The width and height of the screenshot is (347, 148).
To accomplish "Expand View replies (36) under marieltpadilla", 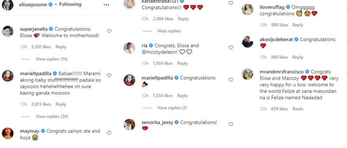I will pyautogui.click(x=51, y=116).
